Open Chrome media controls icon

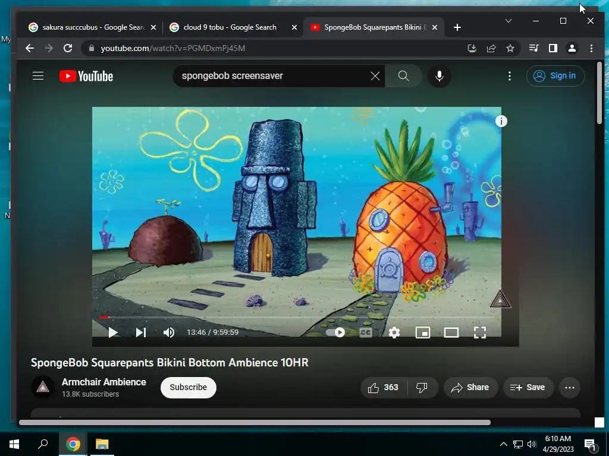click(x=533, y=48)
